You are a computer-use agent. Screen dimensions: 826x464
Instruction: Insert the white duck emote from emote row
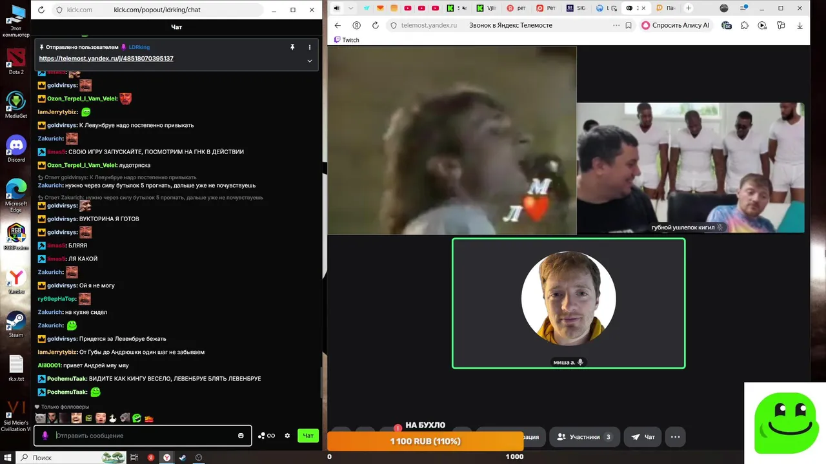pos(113,418)
